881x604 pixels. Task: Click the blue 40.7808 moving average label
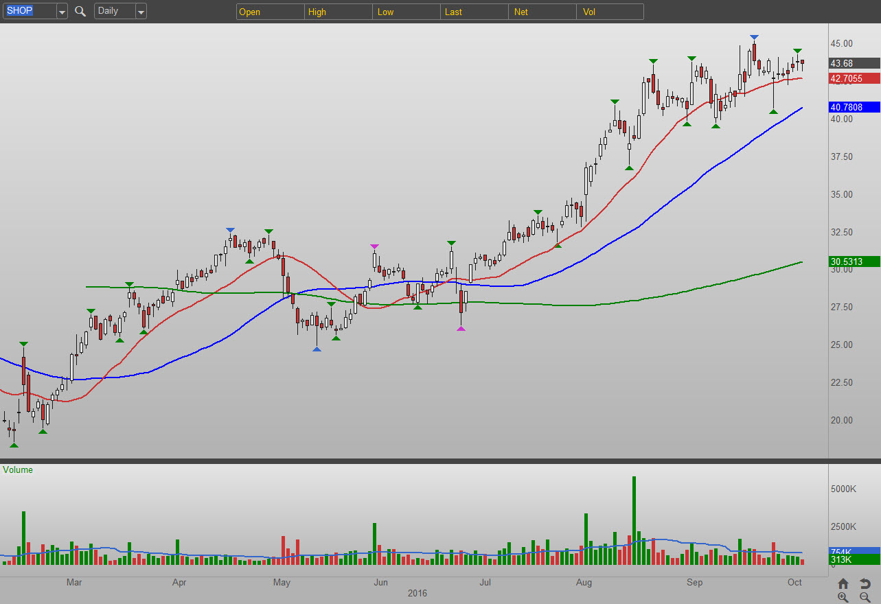[x=854, y=107]
